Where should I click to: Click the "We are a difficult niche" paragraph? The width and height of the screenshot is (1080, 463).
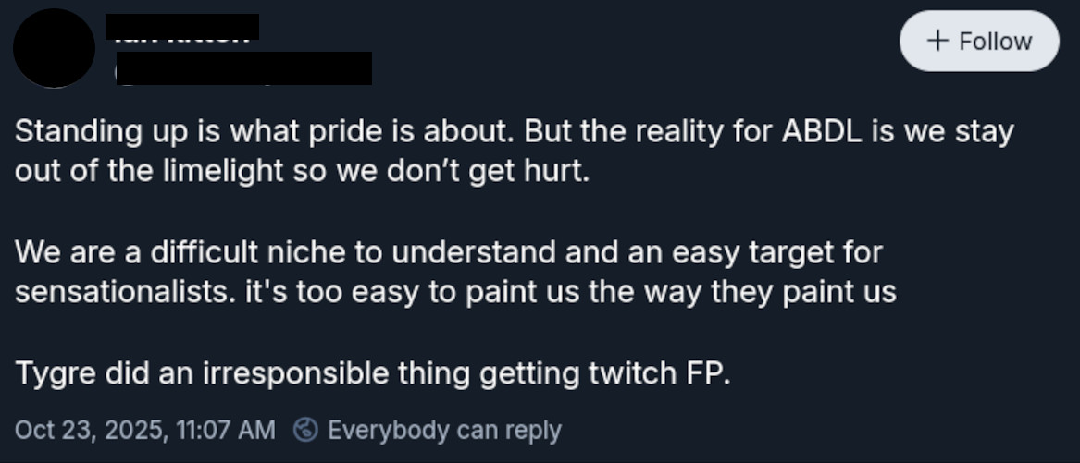(x=454, y=272)
